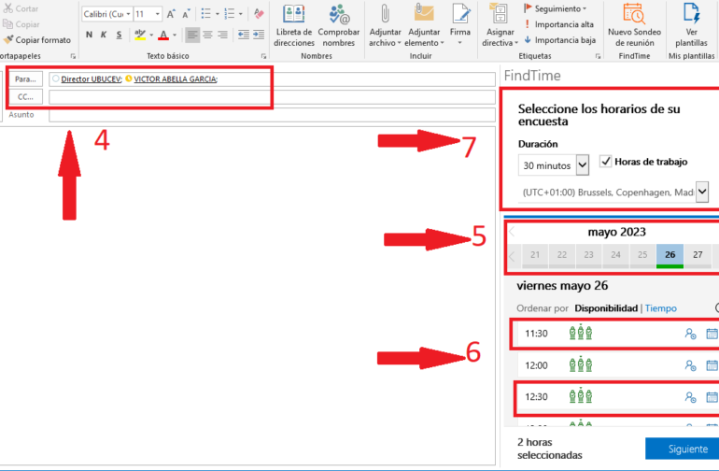Image resolution: width=719 pixels, height=471 pixels.
Task: Select day 26 in the calendar
Action: click(x=670, y=256)
